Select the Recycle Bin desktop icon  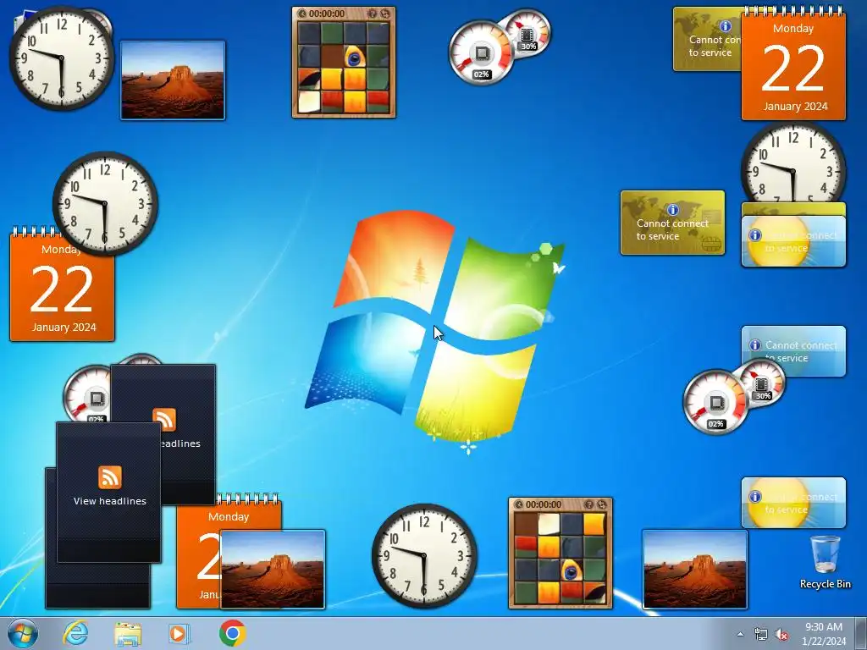825,562
